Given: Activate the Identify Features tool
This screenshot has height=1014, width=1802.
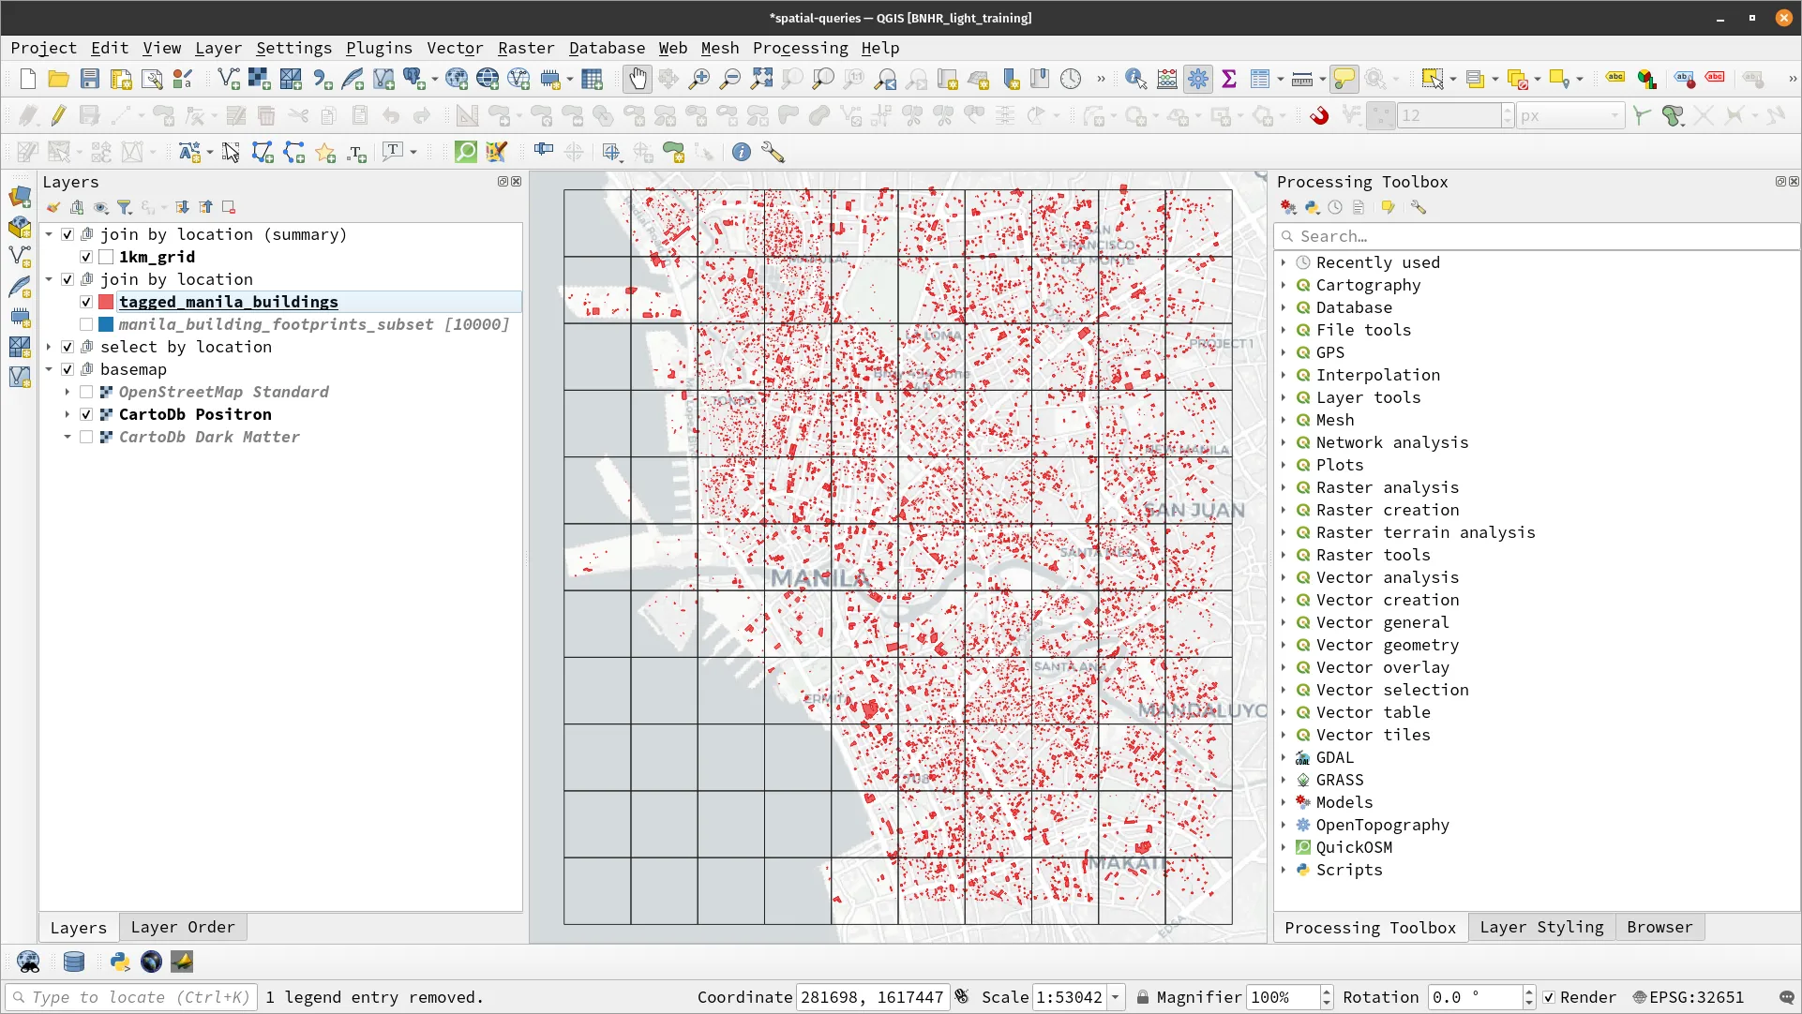Looking at the screenshot, I should [x=1135, y=79].
